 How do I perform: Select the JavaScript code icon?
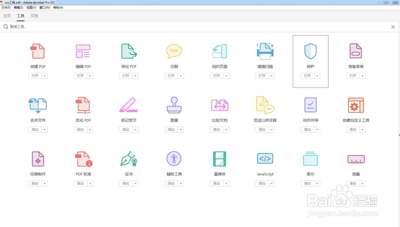[265, 159]
